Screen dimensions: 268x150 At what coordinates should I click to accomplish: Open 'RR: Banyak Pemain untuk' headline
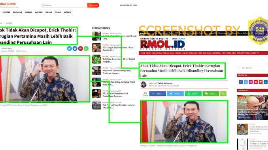tap(115, 94)
